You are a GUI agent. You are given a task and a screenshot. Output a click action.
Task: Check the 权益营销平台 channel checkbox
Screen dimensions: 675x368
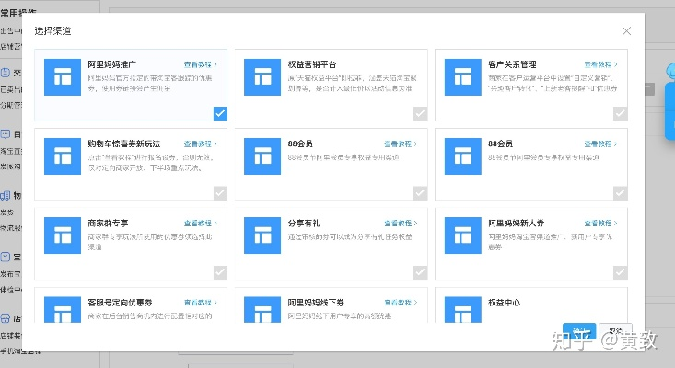(420, 113)
